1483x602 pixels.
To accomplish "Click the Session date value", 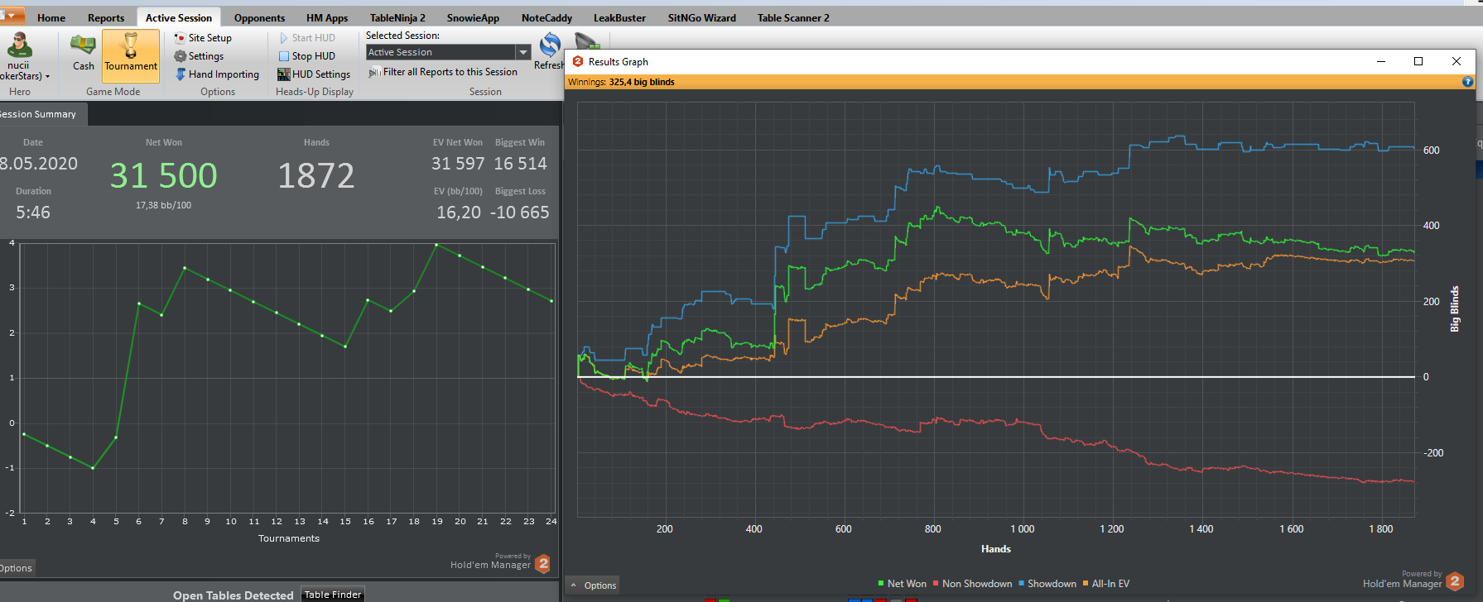I will point(39,164).
